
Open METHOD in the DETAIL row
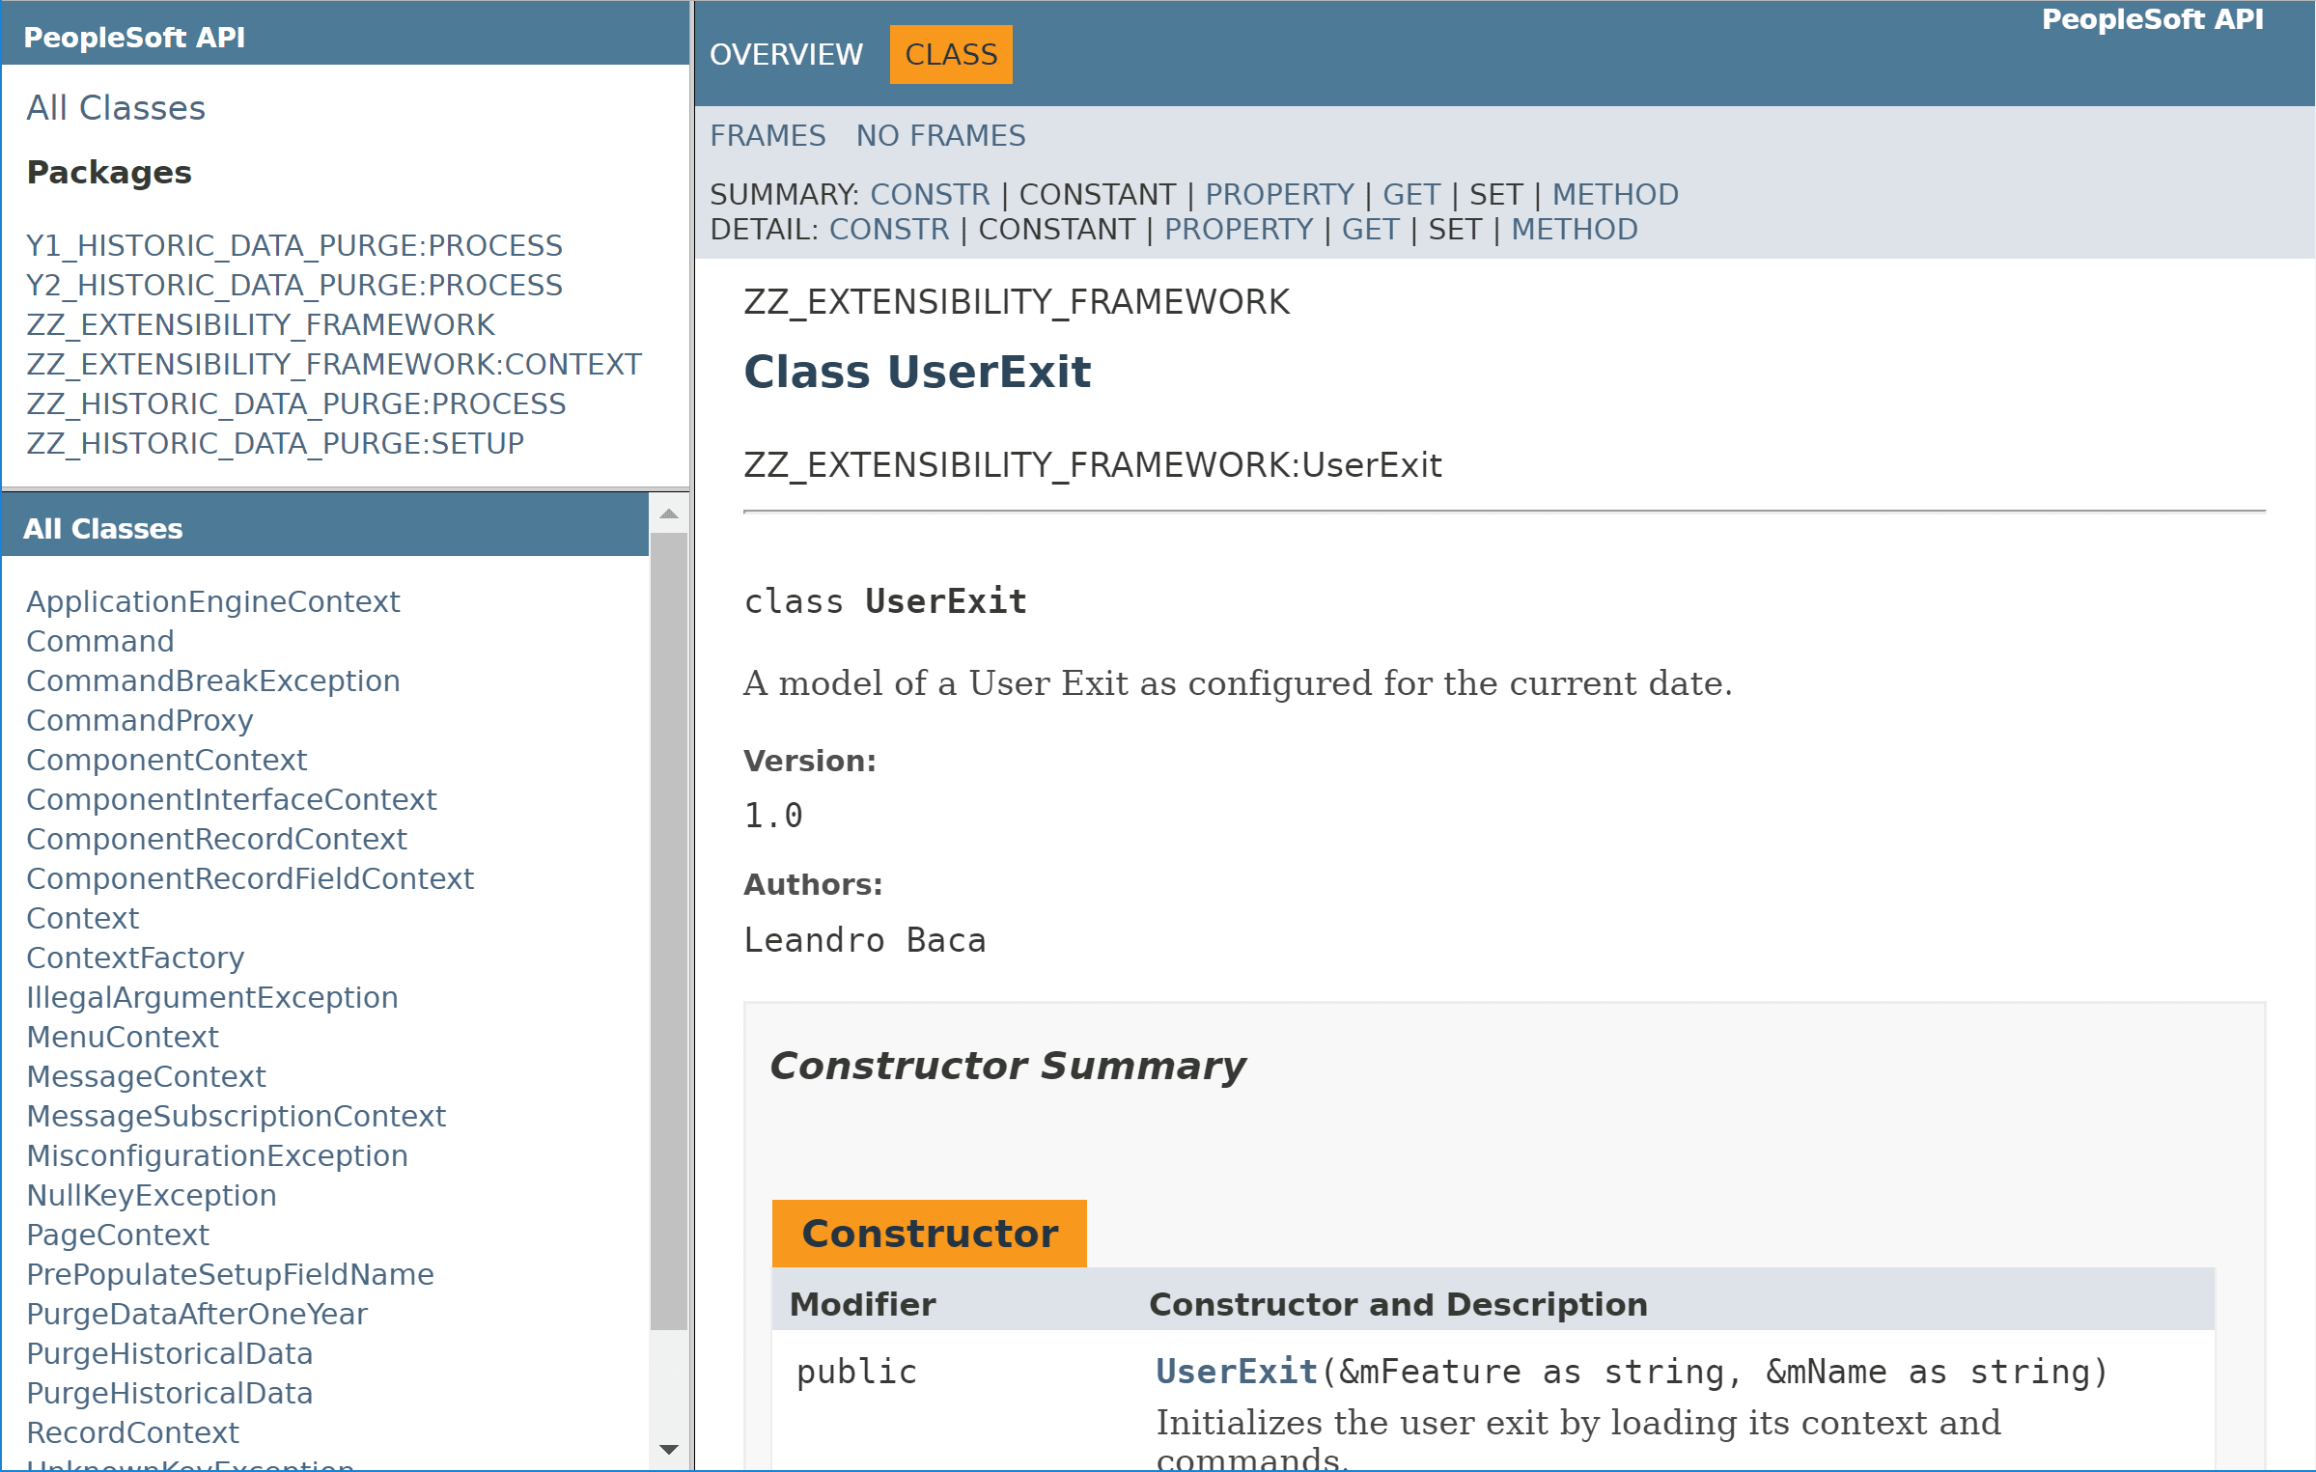tap(1575, 230)
